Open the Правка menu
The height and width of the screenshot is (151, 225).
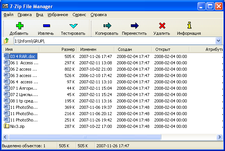(x=25, y=15)
